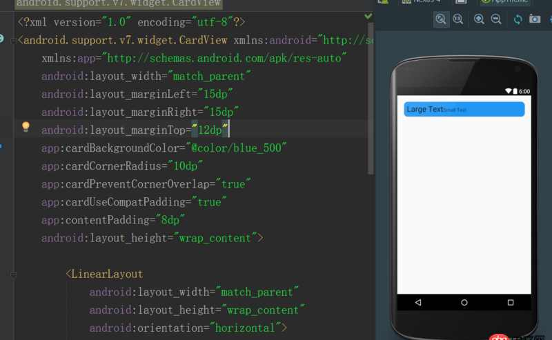The height and width of the screenshot is (340, 552).
Task: Click the LinearLayout layout_width "match_parent" value
Action: click(257, 292)
